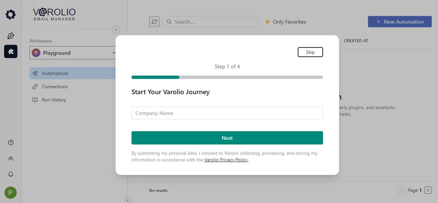Screen dimensions: 438x203
Task: Select the puzzle piece plugins icon
Action: (11, 51)
